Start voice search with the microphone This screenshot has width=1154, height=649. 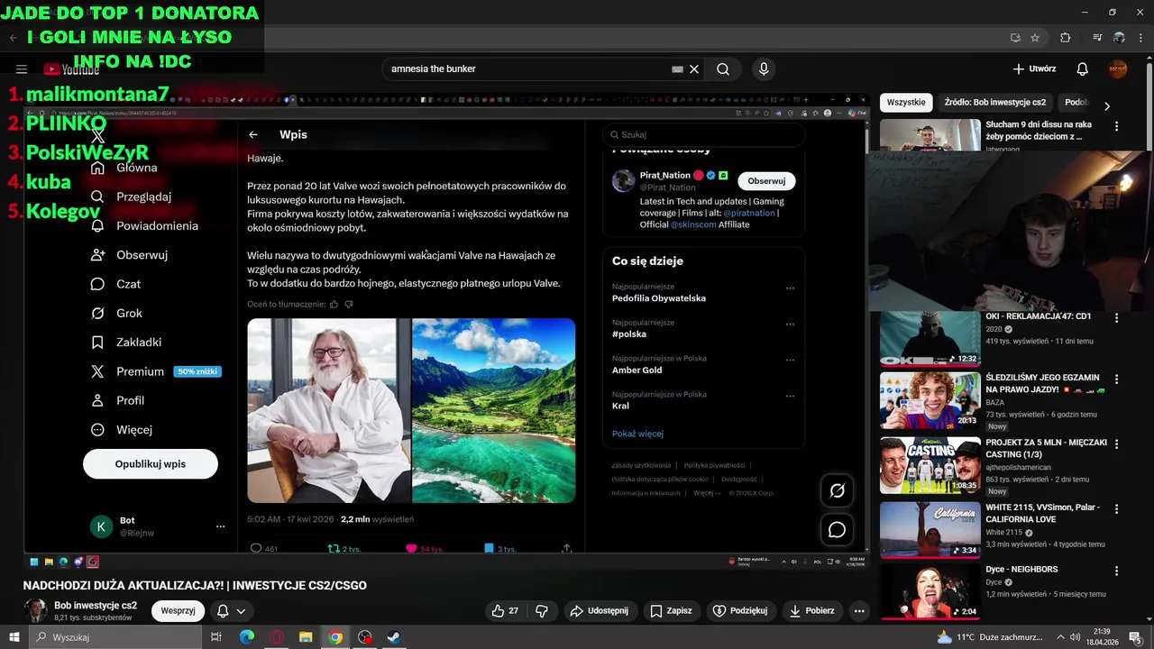pyautogui.click(x=764, y=69)
